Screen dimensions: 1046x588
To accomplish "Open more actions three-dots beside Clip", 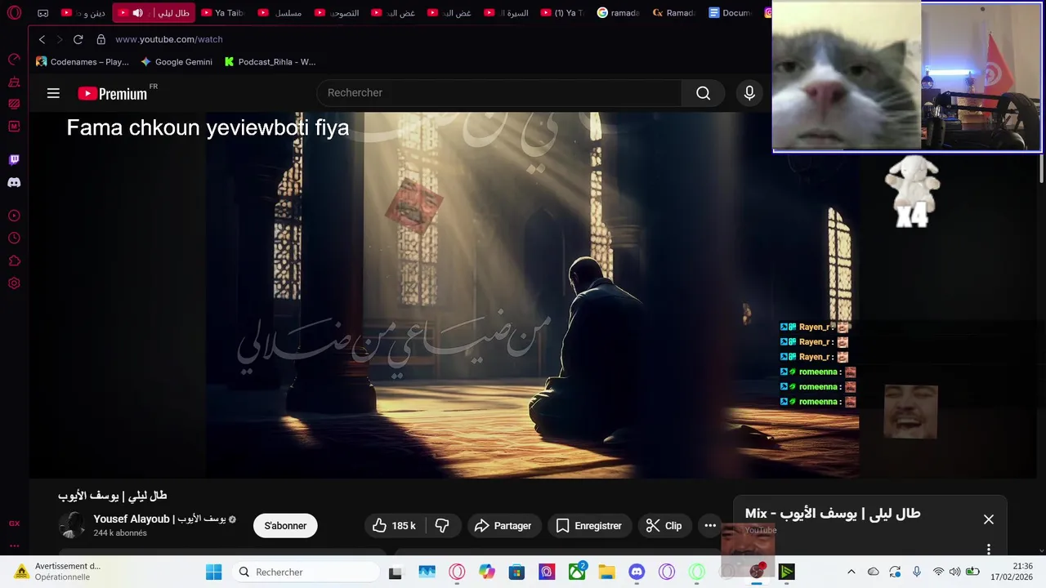I will [710, 526].
